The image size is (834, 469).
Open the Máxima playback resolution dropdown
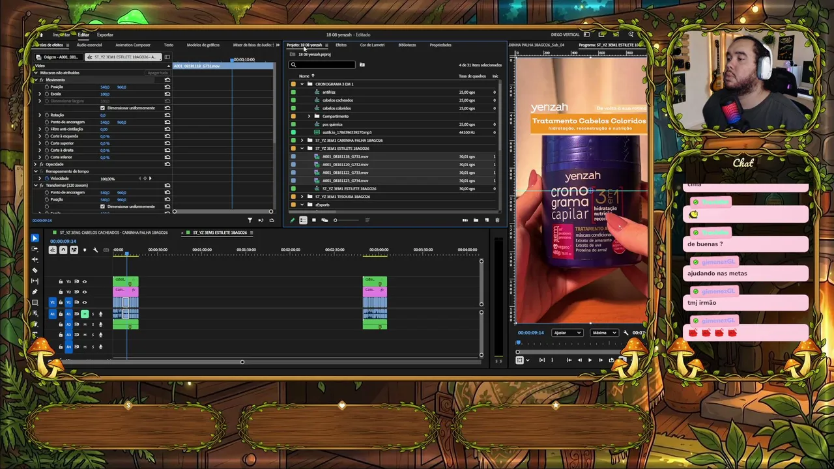click(604, 333)
